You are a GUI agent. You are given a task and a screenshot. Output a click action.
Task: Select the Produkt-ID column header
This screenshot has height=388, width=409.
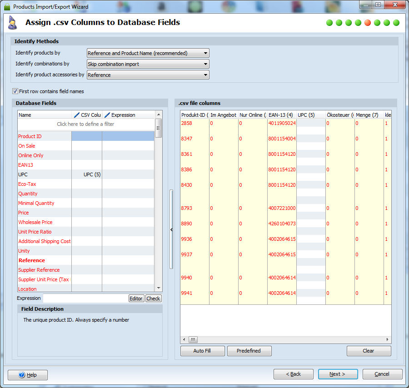point(195,115)
